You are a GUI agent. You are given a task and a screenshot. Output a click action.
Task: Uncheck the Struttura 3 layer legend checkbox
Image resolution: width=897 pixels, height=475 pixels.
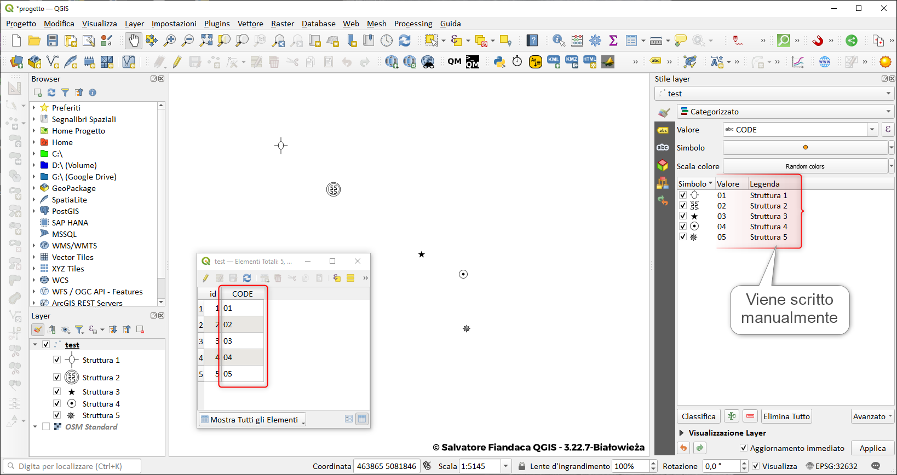[x=57, y=392]
